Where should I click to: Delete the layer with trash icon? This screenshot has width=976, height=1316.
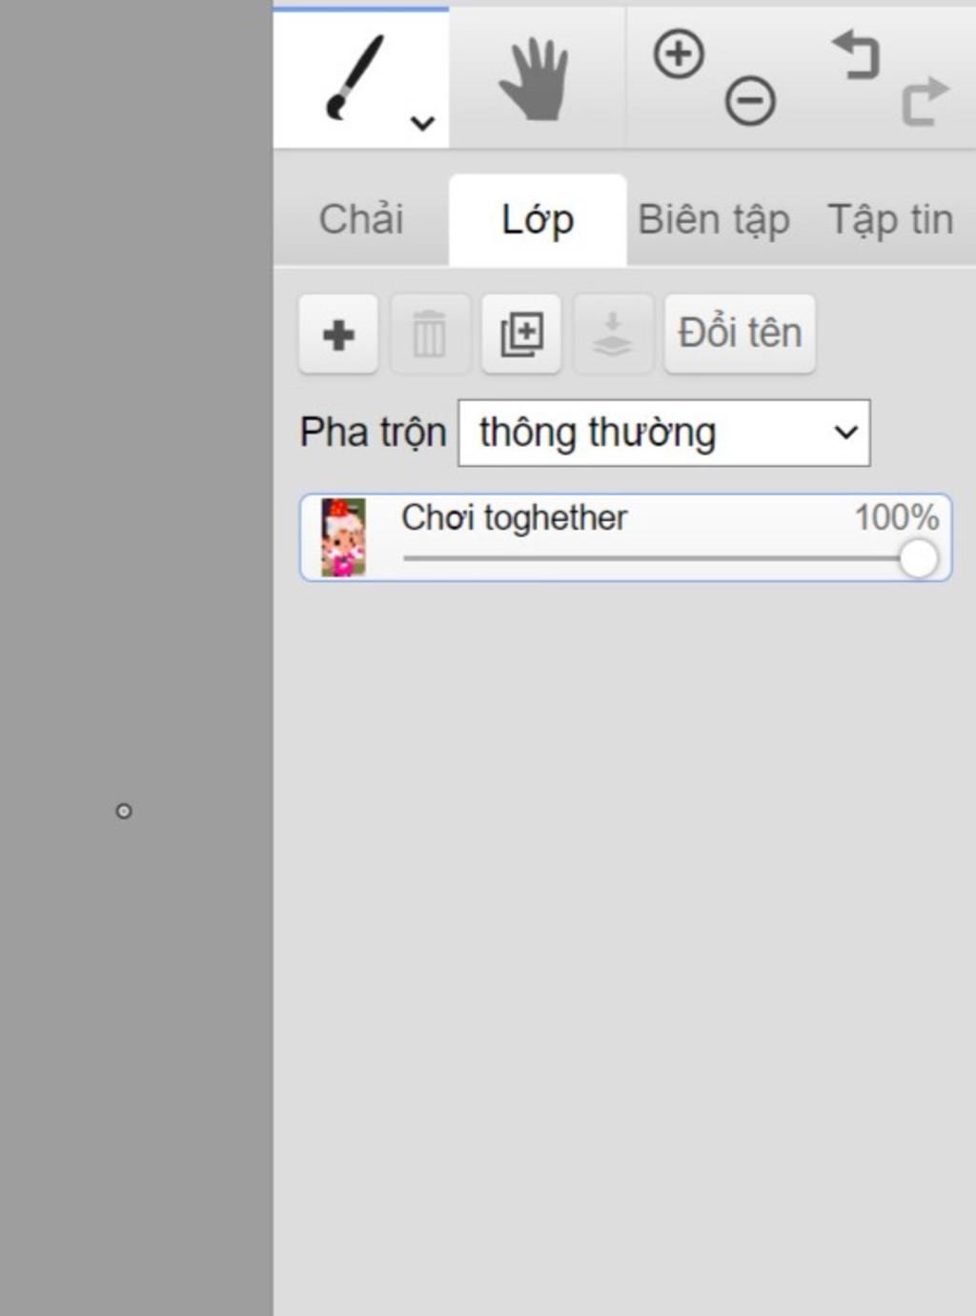tap(429, 334)
